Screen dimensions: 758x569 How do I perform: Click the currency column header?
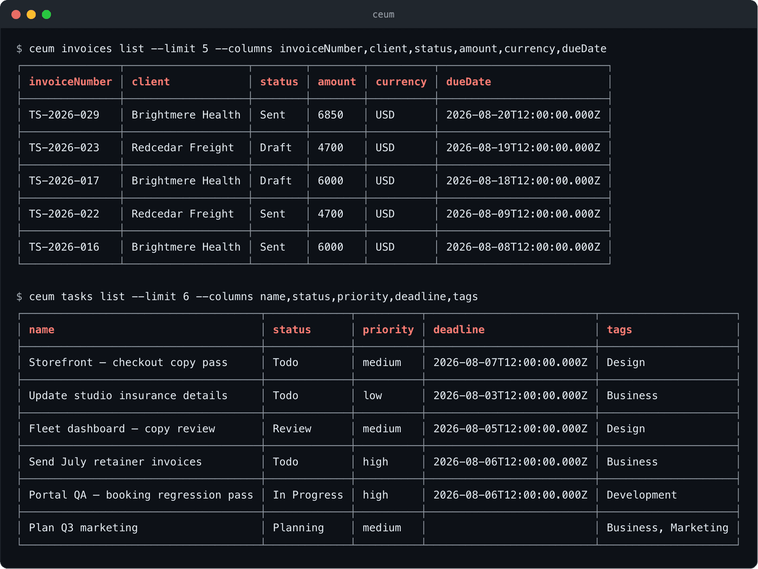(x=401, y=82)
